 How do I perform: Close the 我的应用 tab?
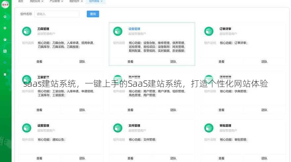click(42, 1)
